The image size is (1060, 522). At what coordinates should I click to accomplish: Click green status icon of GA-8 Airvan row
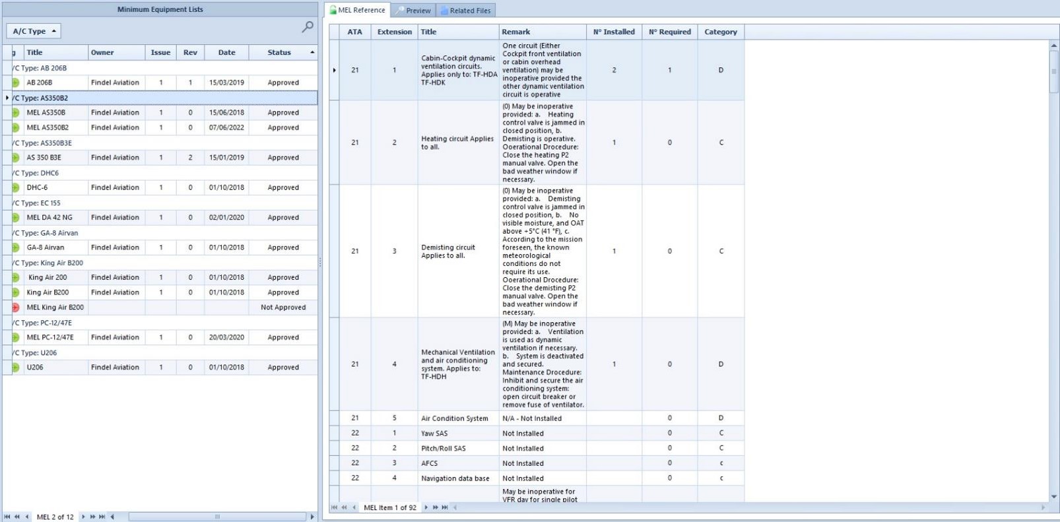pos(15,247)
